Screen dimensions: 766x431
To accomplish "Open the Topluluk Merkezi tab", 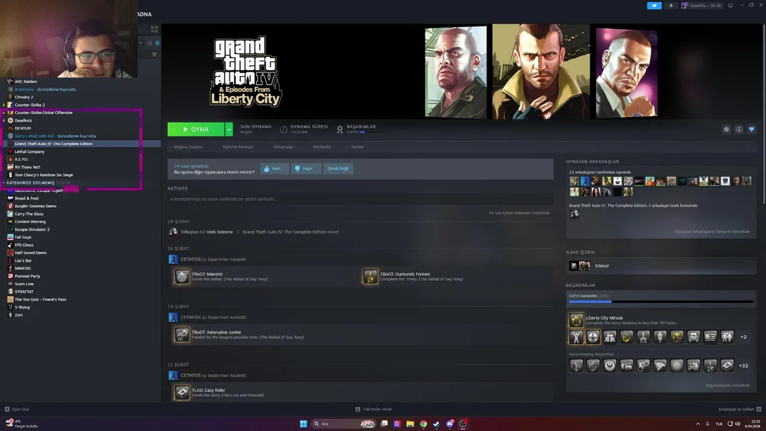I will [238, 147].
